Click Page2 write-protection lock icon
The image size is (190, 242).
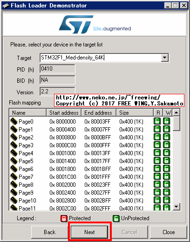166,137
